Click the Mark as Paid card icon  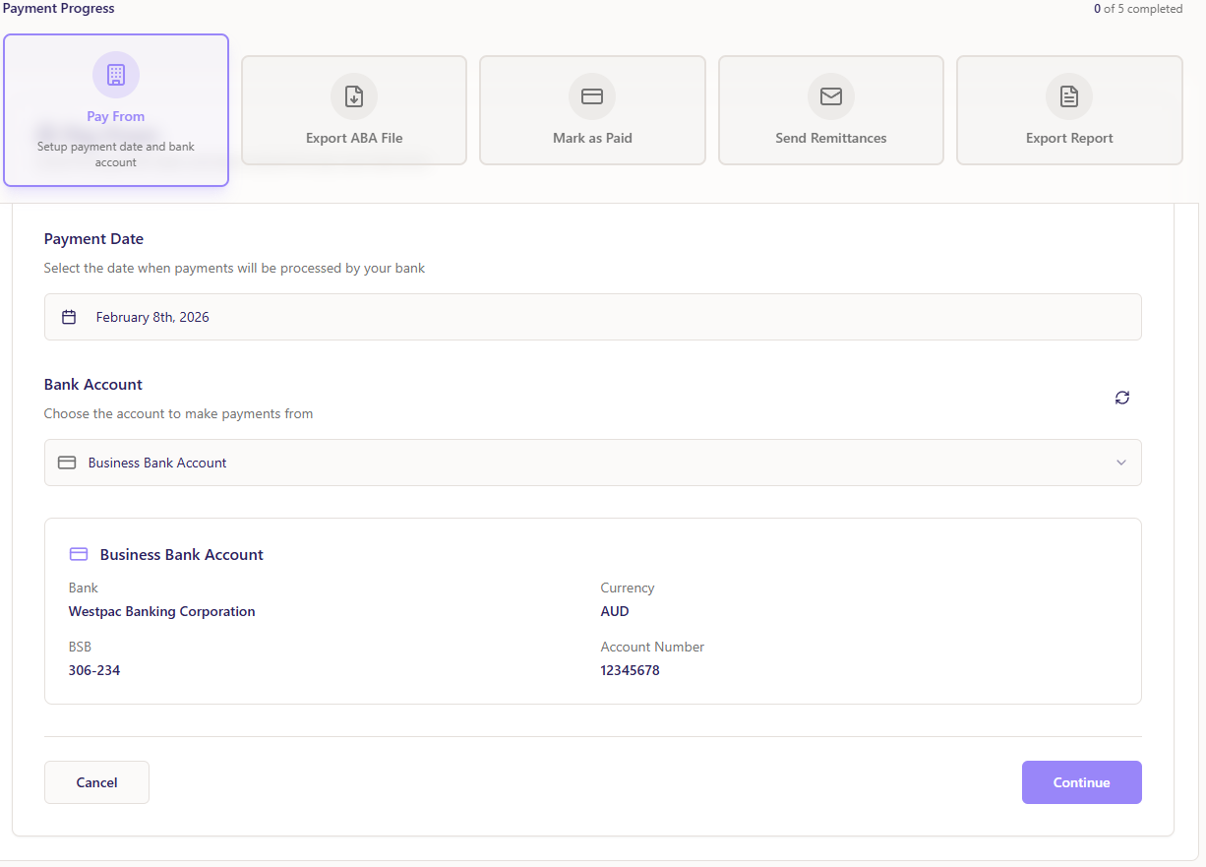click(592, 96)
